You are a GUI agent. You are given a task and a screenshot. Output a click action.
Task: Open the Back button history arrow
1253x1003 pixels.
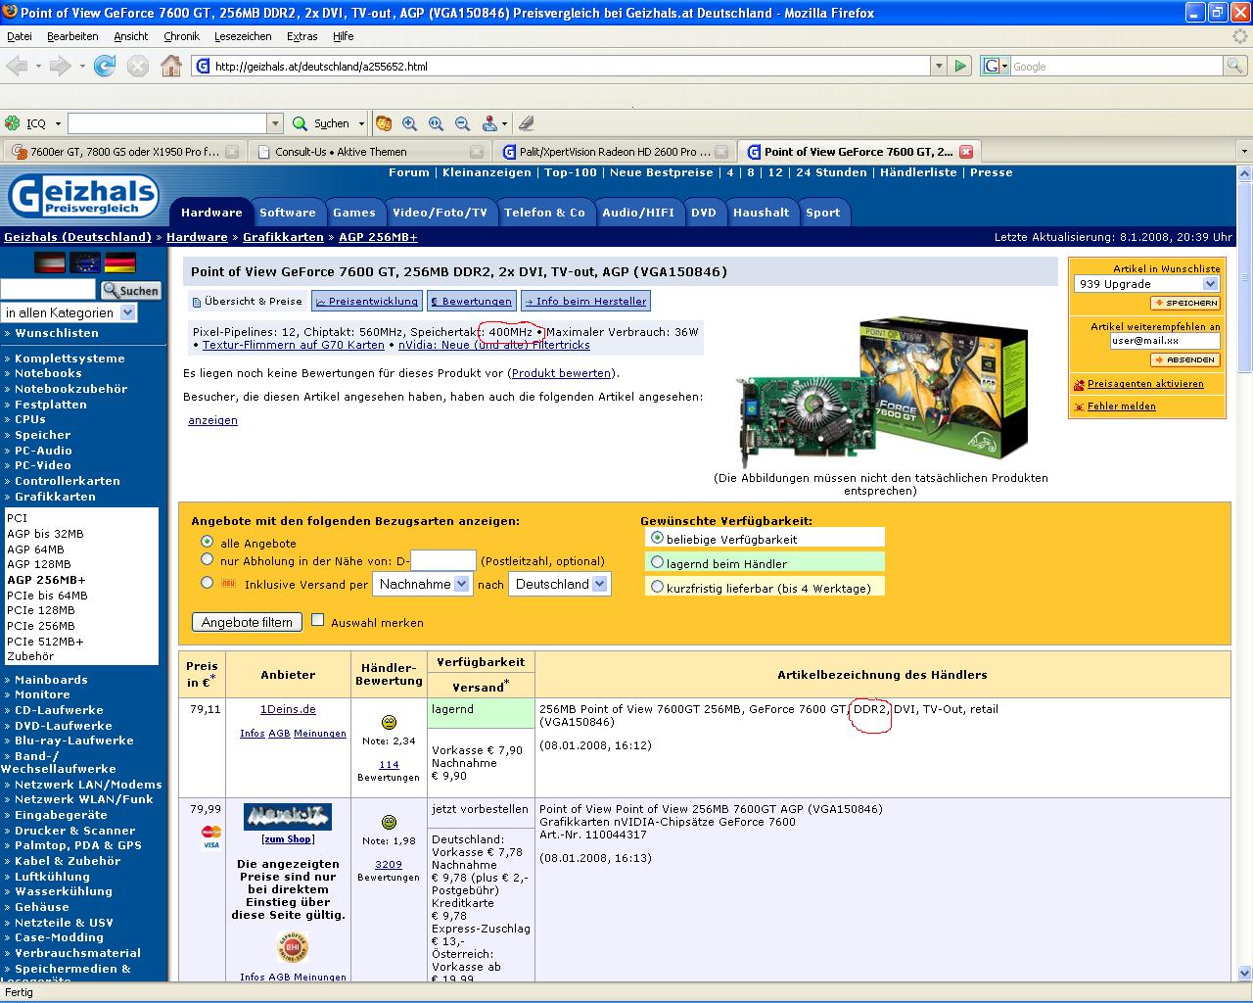(x=38, y=66)
